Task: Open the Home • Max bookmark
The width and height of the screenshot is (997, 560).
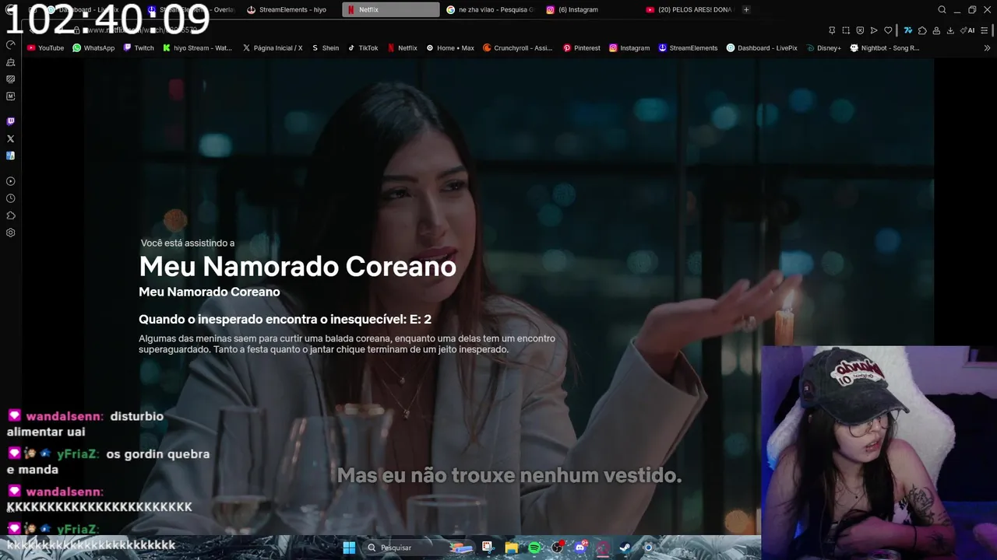Action: tap(449, 47)
